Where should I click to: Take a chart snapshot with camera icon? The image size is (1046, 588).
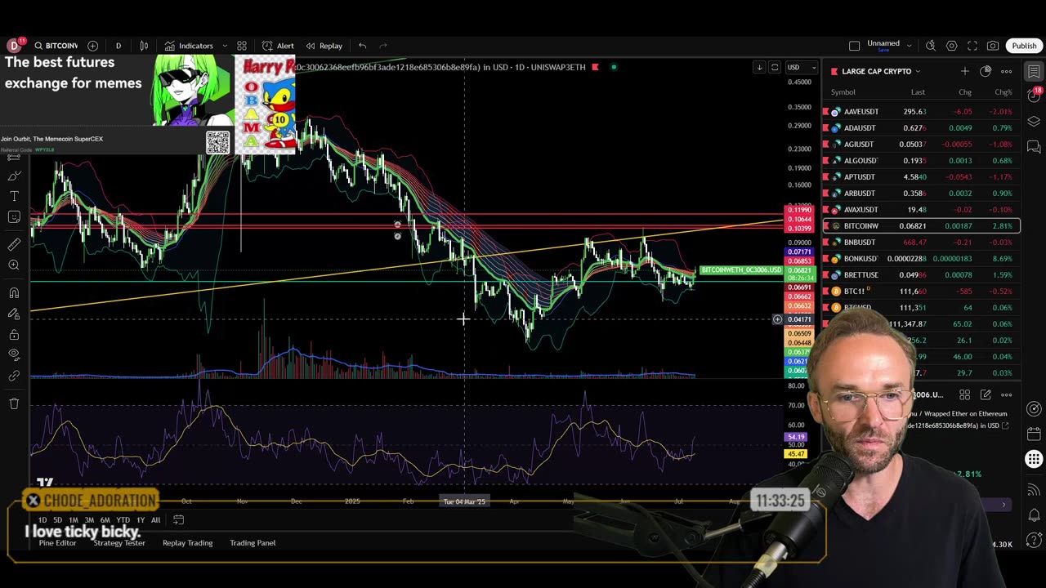click(x=993, y=46)
